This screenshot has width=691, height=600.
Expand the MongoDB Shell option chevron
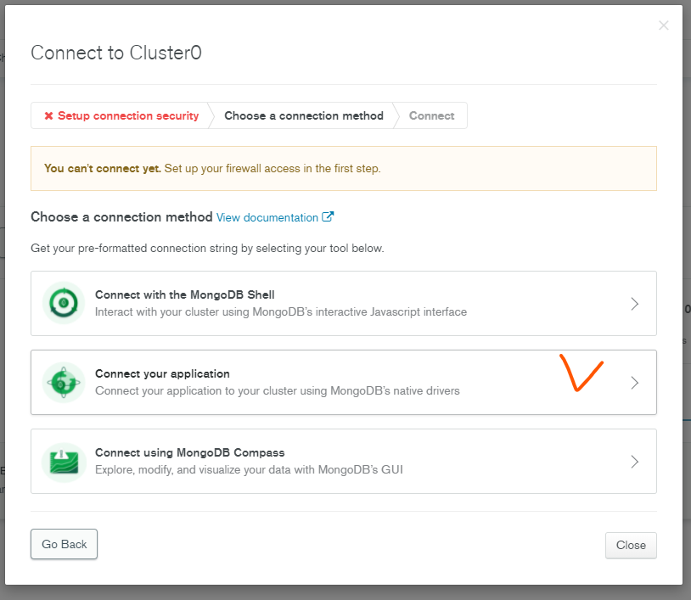[634, 304]
